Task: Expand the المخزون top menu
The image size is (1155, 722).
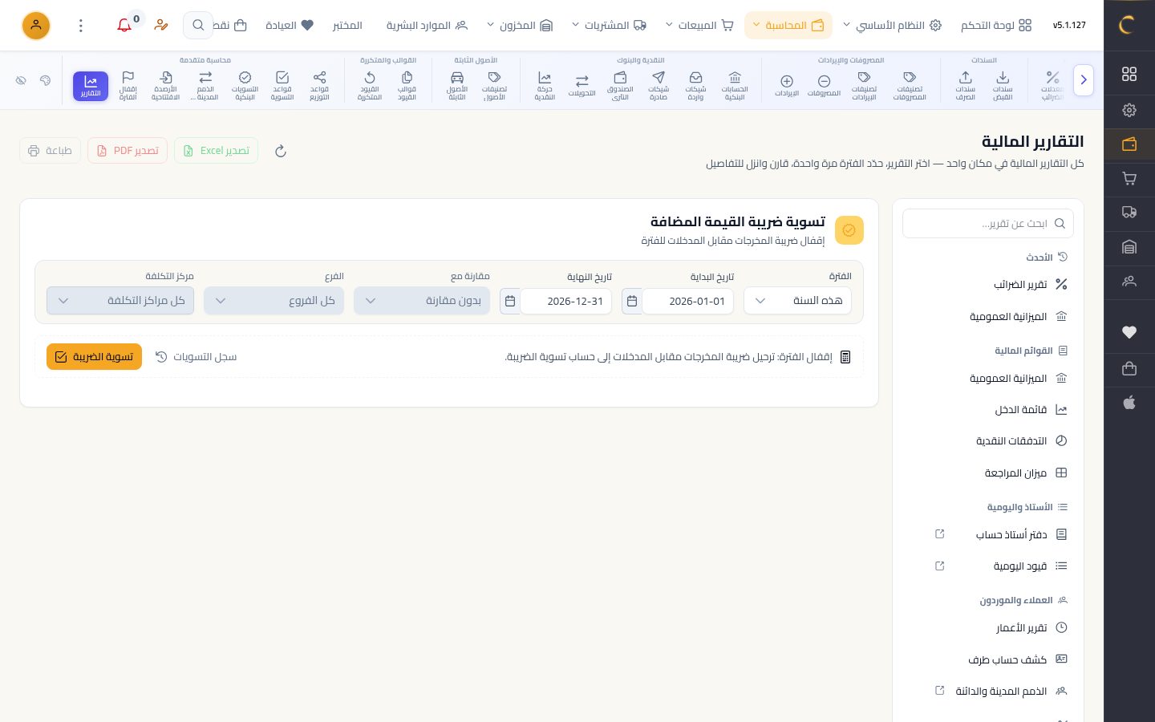Action: click(520, 26)
